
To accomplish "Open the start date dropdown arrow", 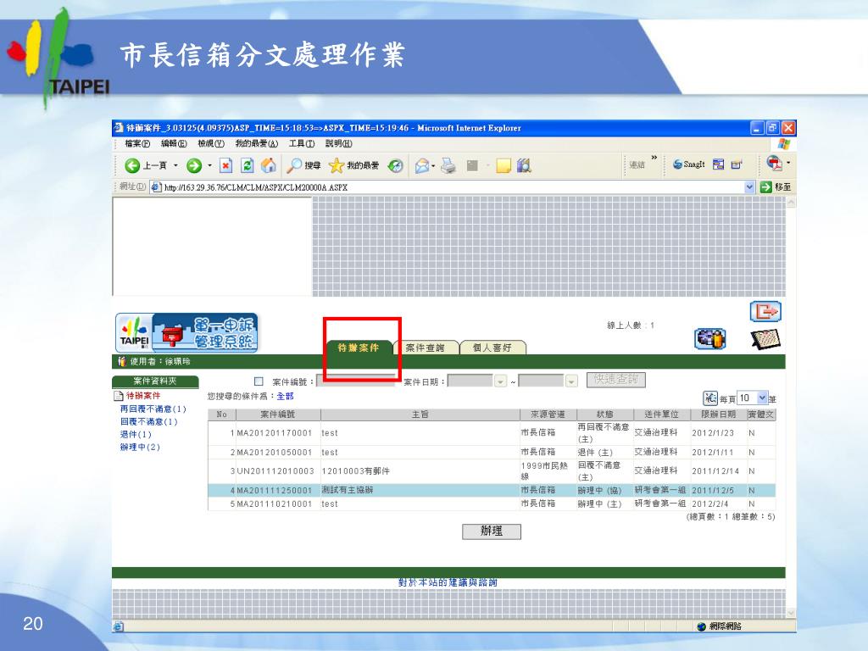I will [500, 381].
